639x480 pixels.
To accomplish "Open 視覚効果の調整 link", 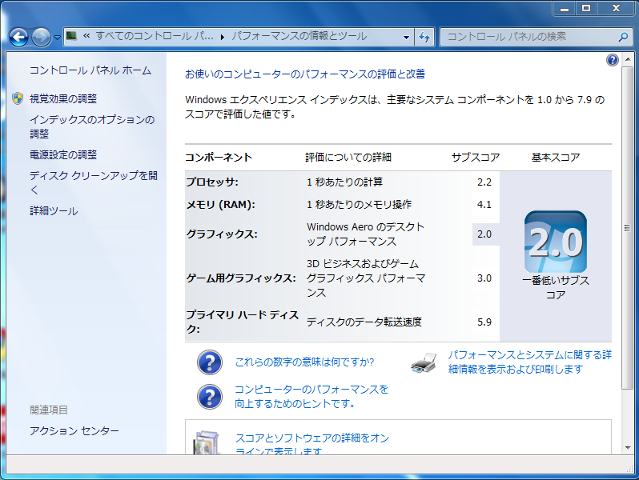I will (63, 98).
